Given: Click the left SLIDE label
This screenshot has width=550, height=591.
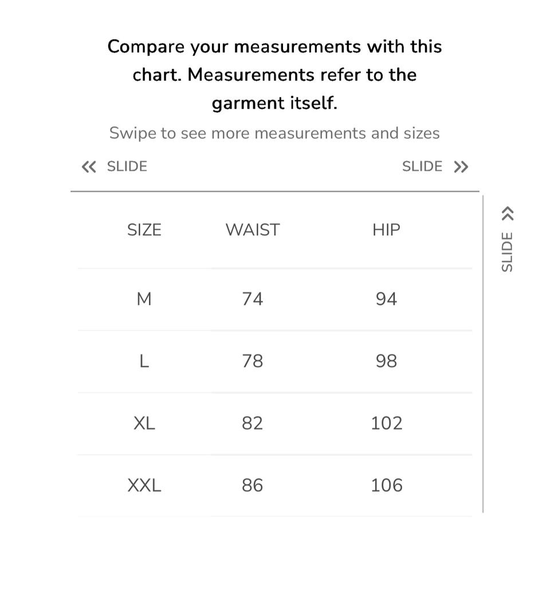Looking at the screenshot, I should (x=127, y=167).
